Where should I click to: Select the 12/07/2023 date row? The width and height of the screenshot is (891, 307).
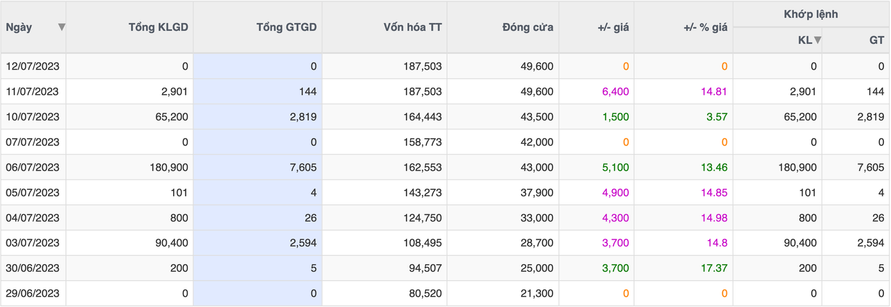[32, 66]
